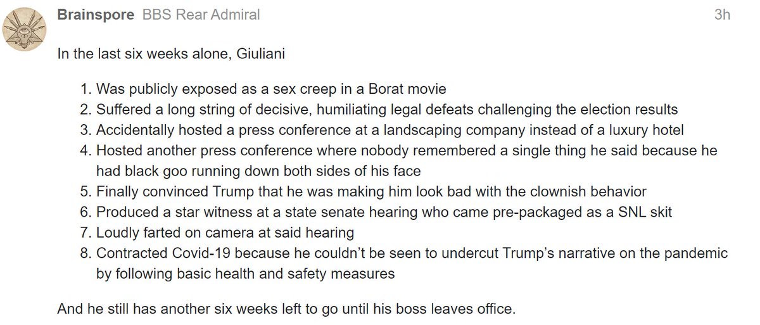
Task: Click the word 'Giuliani' in the intro
Action: click(260, 54)
